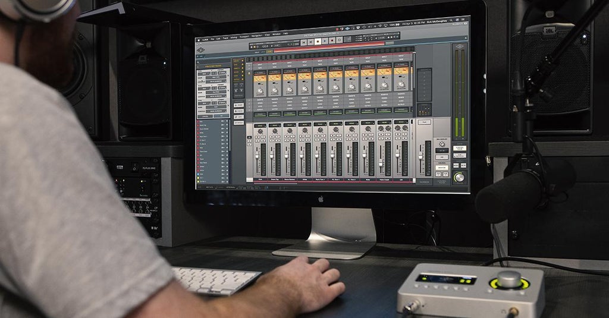Viewport: 609px width, 318px height.
Task: Mute the Kick channel strip
Action: (x=263, y=140)
